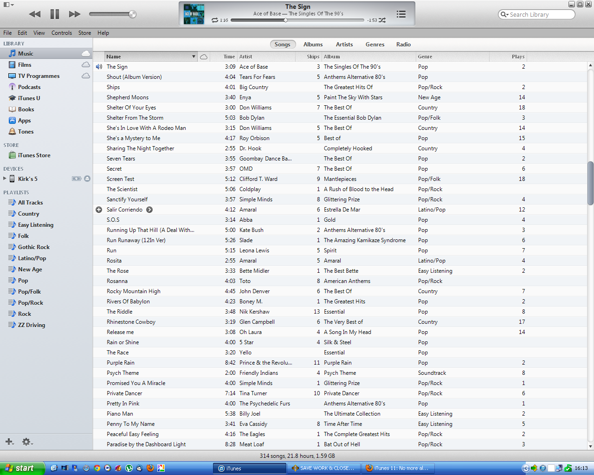Image resolution: width=594 pixels, height=475 pixels.
Task: Switch to the 'iTunes 11: No more al...' taskbar window
Action: 398,468
